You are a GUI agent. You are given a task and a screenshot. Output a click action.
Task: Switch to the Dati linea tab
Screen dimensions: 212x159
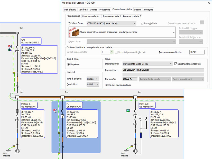point(83,10)
